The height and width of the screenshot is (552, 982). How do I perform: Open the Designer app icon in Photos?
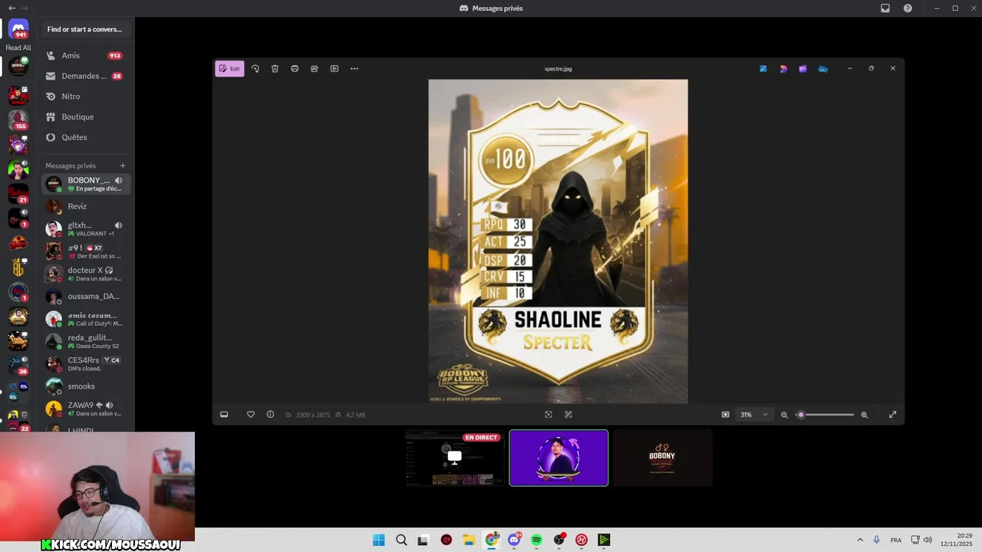click(x=783, y=69)
